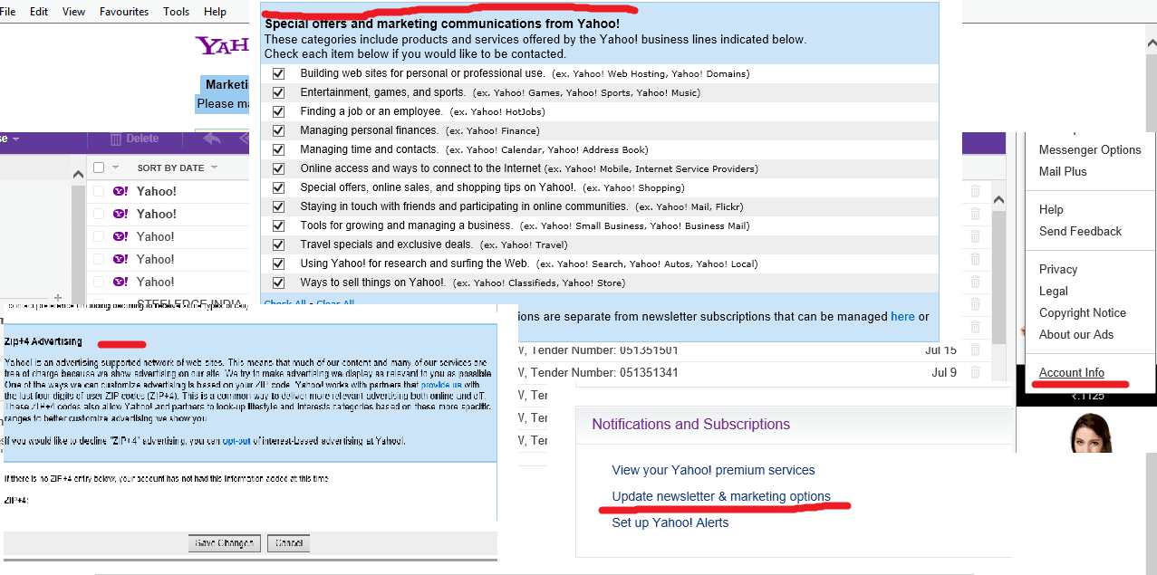
Task: Toggle 'Tools for growing and managing a business' checkbox
Action: [x=278, y=225]
